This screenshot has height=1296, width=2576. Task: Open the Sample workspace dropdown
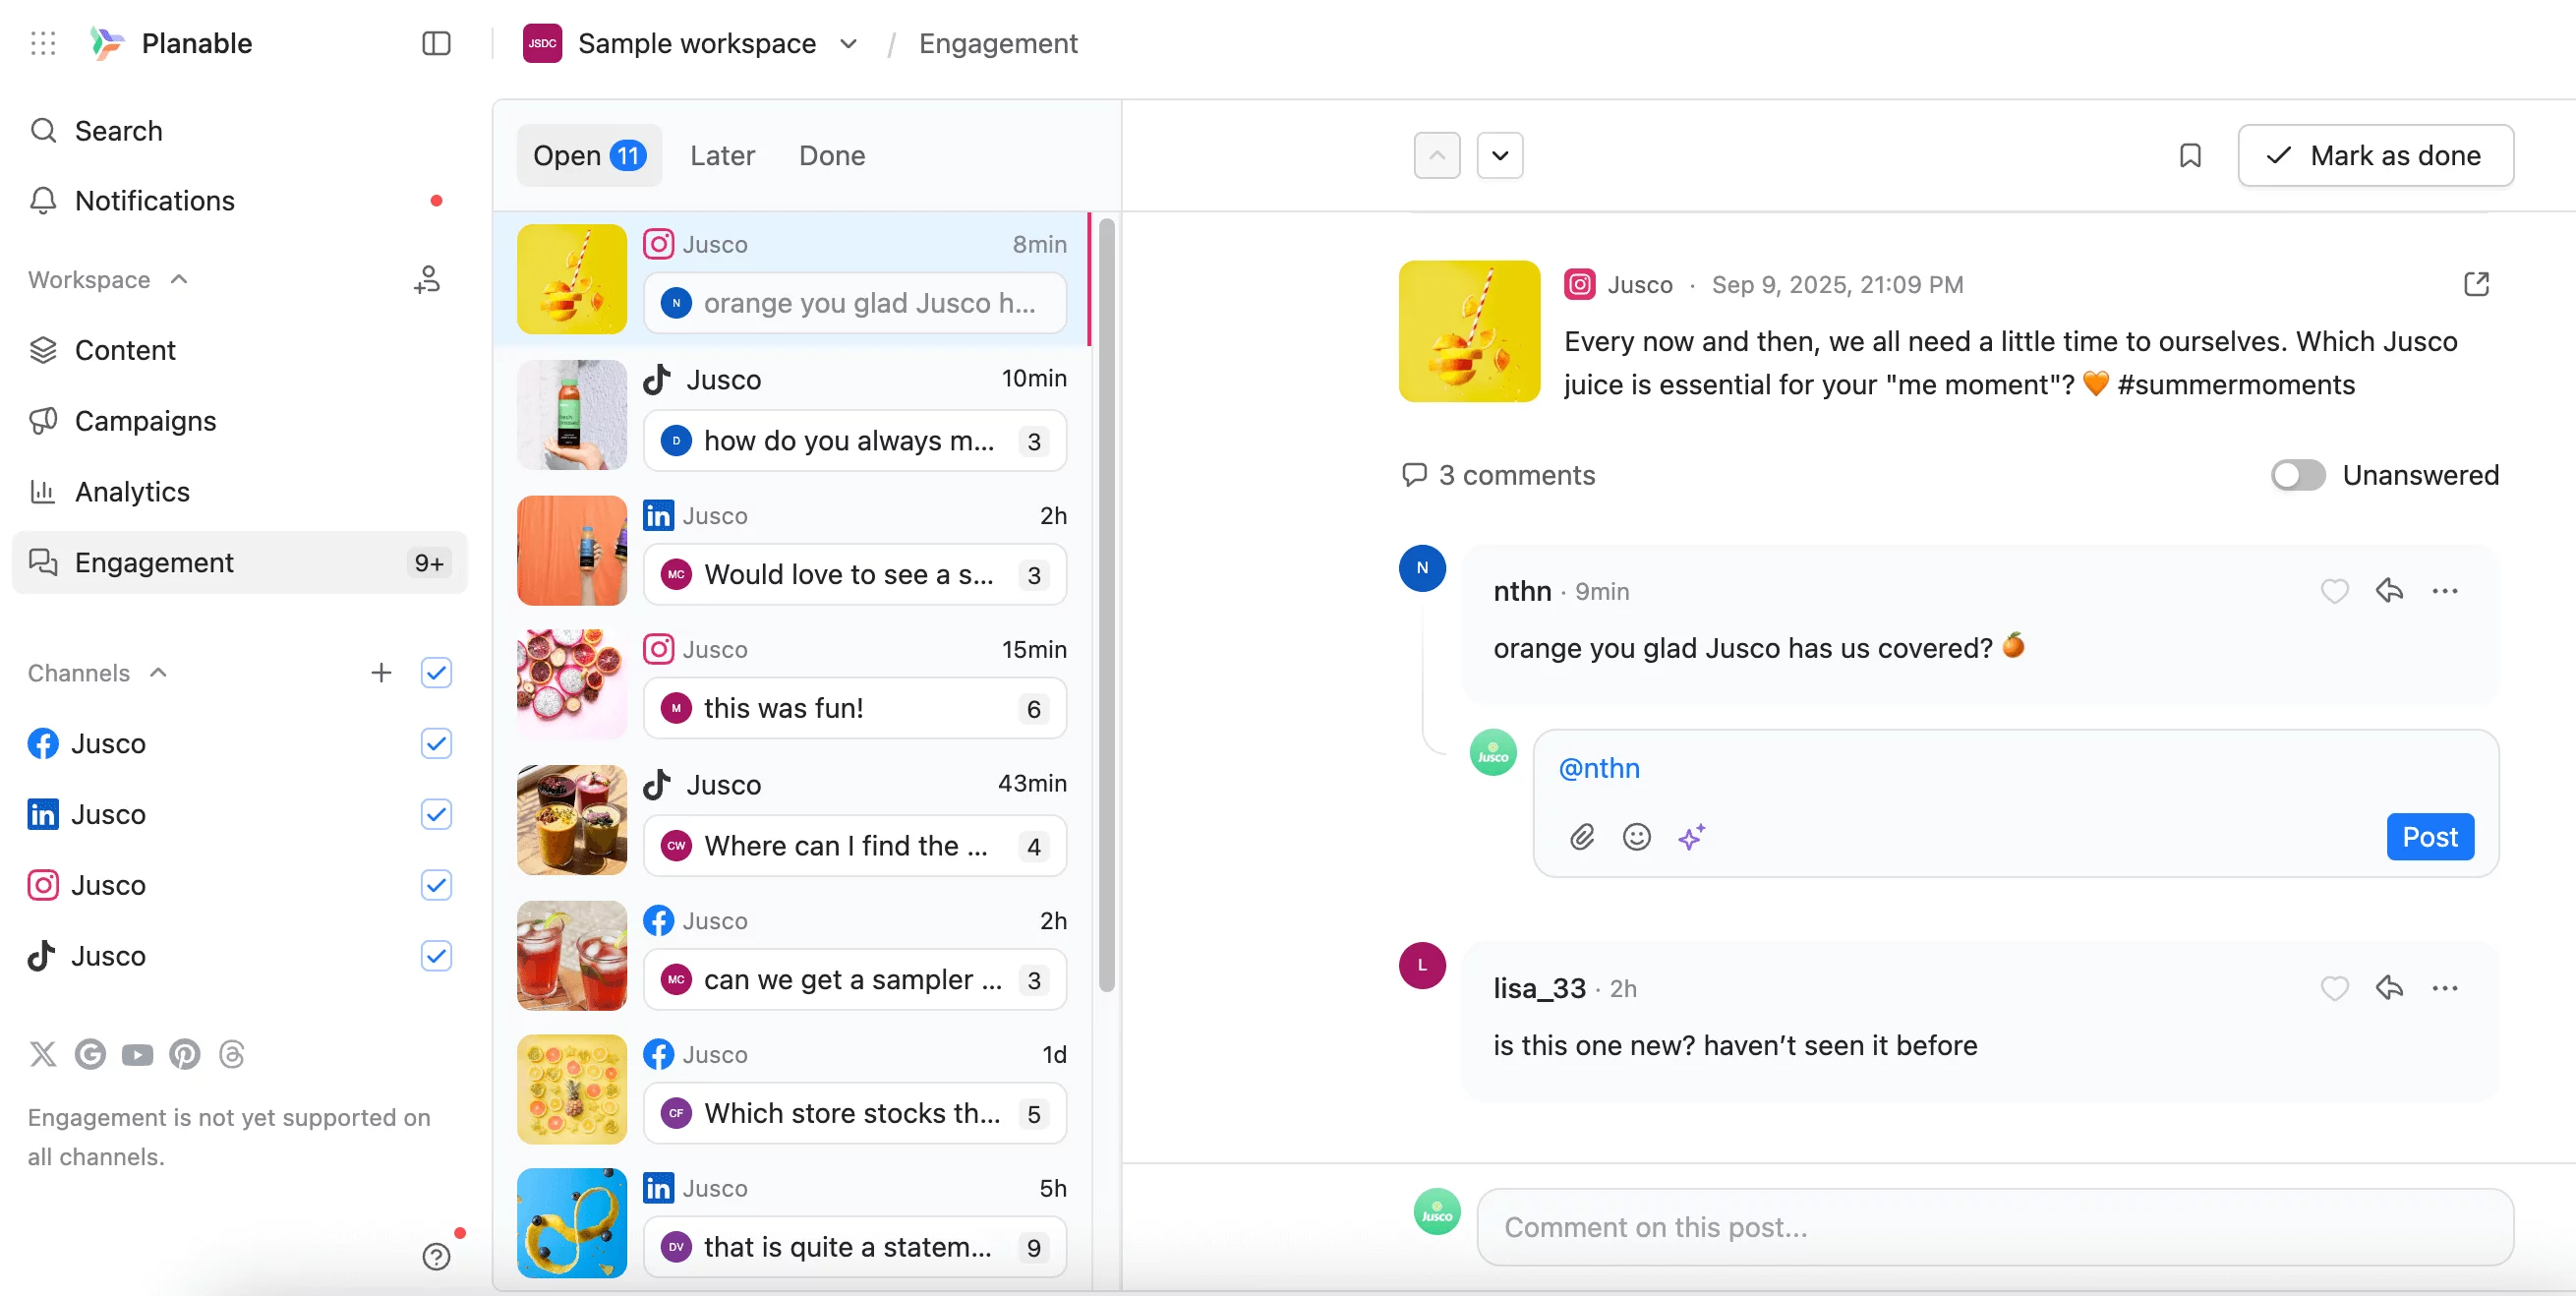[848, 44]
